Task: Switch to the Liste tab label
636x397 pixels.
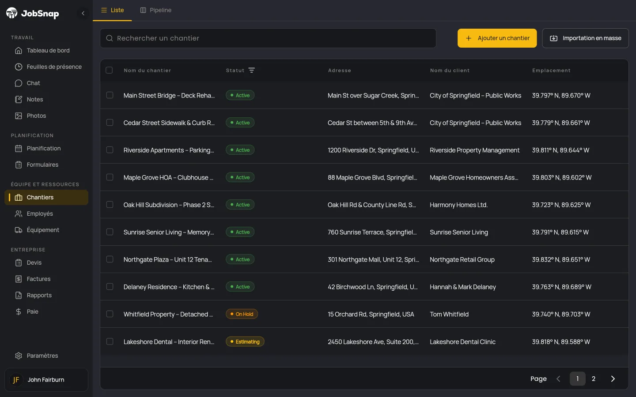Action: click(x=117, y=10)
